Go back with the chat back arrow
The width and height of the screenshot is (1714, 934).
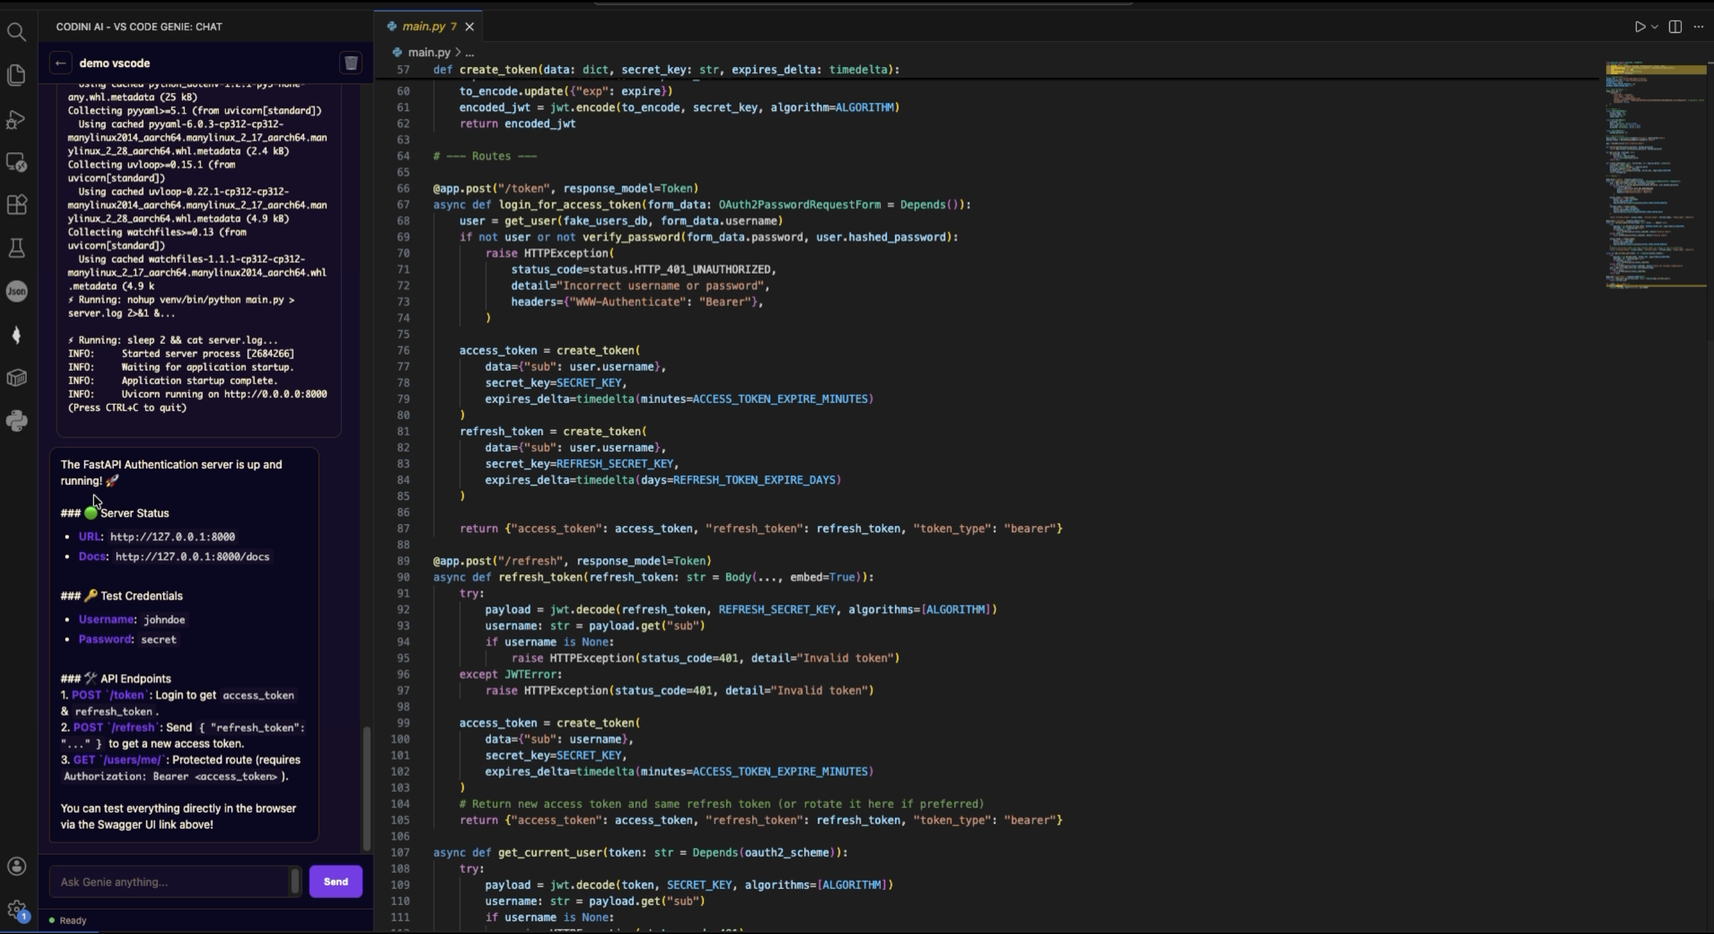(61, 63)
